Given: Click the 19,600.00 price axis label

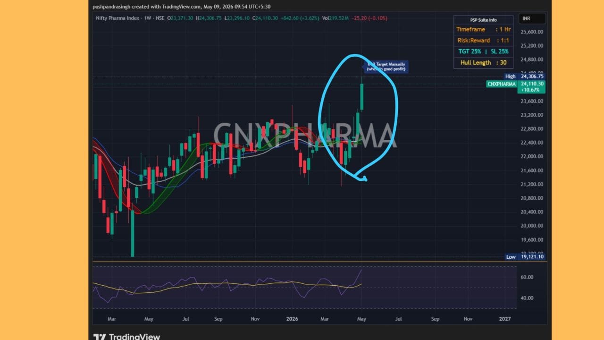Looking at the screenshot, I should pos(532,239).
